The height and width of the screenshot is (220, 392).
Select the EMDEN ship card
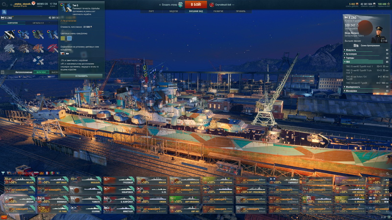point(152,200)
